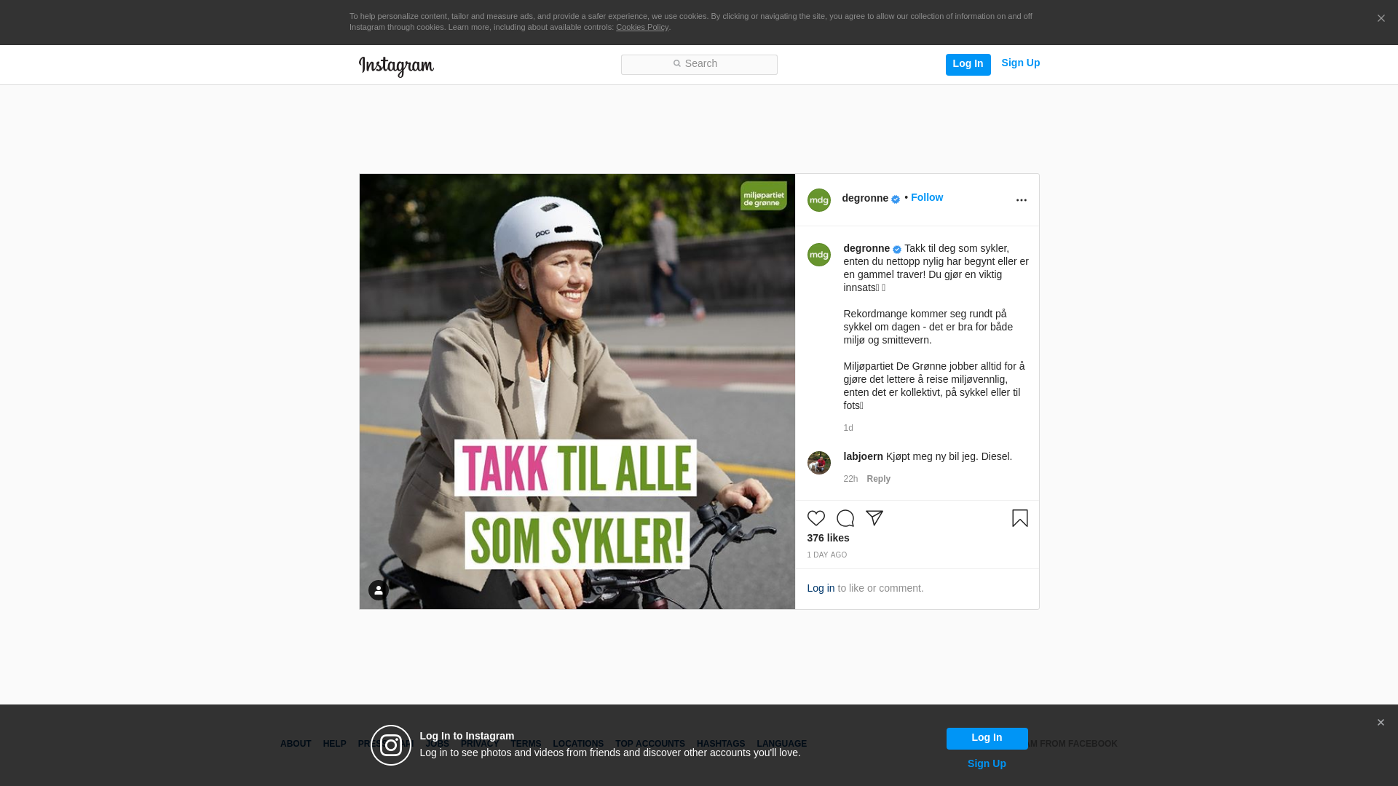
Task: Click the comment speech bubble icon
Action: click(x=845, y=518)
